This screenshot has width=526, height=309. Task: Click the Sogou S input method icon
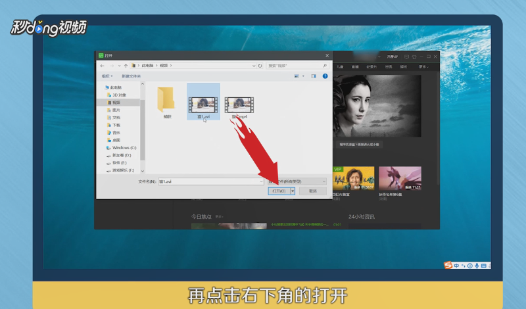click(x=448, y=265)
